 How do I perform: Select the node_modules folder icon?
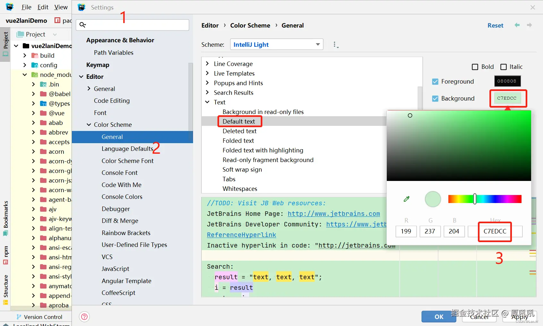(x=35, y=75)
